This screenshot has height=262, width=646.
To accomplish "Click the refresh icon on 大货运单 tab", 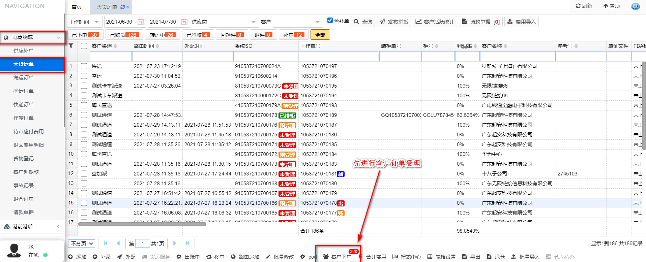I will click(122, 7).
